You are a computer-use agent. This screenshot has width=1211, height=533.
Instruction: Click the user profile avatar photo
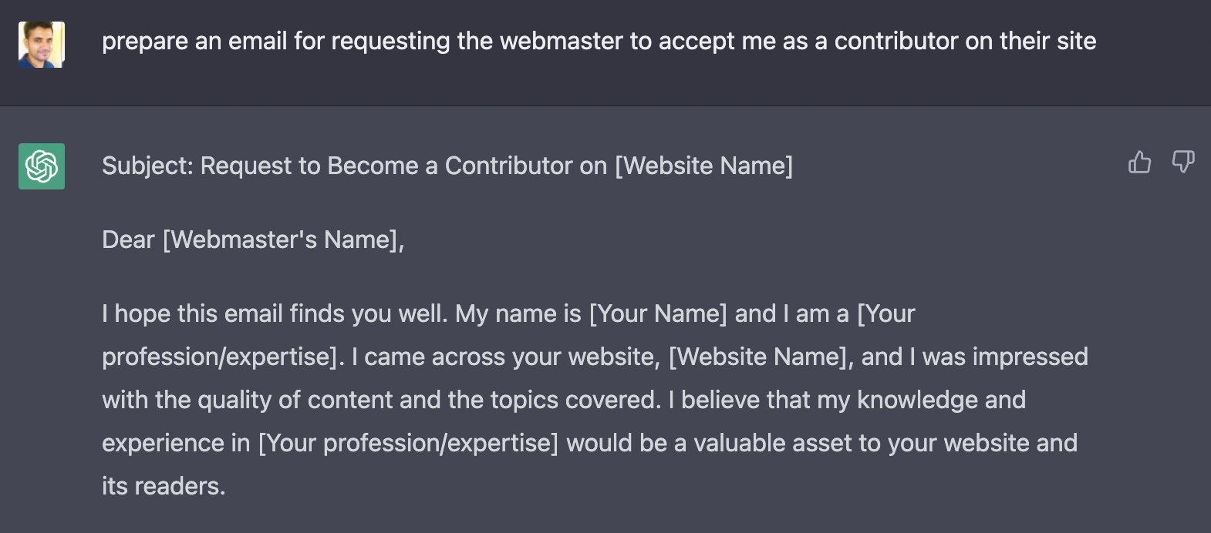(42, 45)
